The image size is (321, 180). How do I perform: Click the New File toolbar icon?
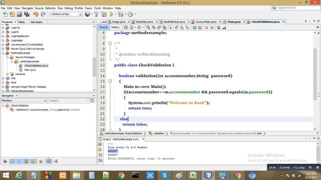6,14
